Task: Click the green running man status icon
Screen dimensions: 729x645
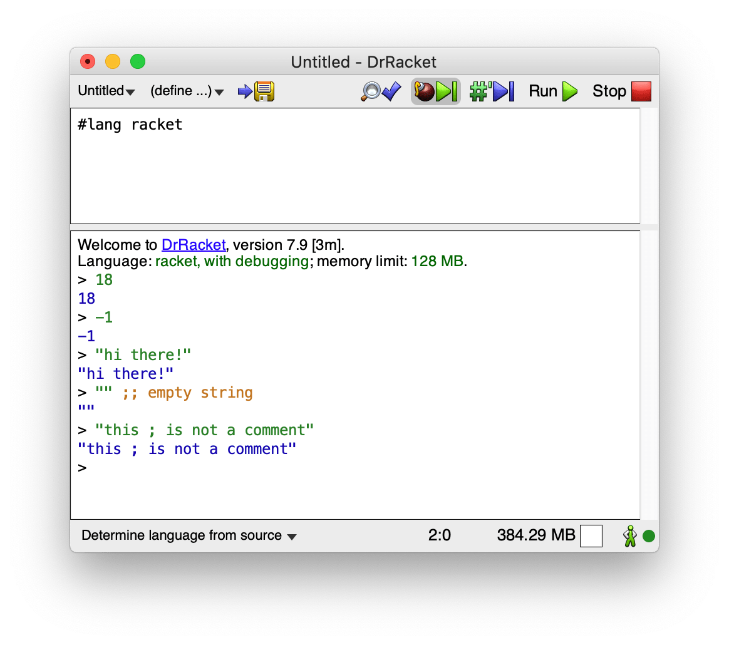Action: point(631,535)
